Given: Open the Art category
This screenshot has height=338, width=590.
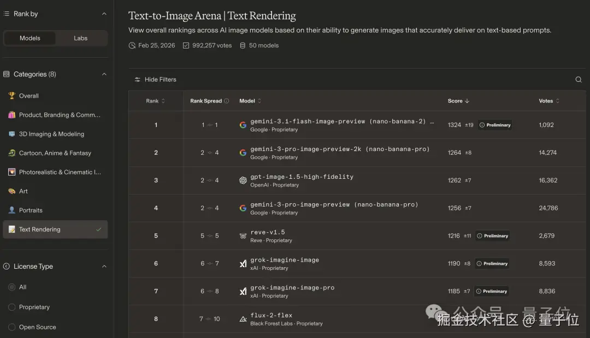Looking at the screenshot, I should click(23, 191).
